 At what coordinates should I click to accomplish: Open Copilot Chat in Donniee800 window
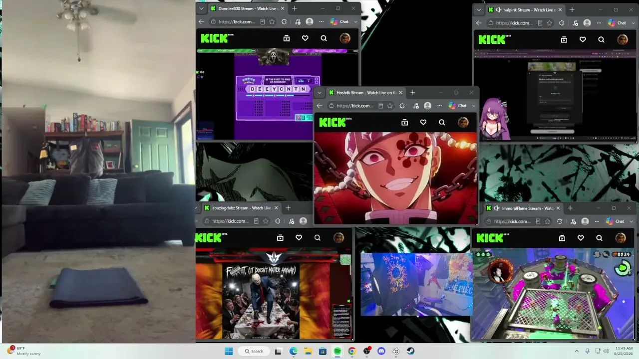coord(339,22)
